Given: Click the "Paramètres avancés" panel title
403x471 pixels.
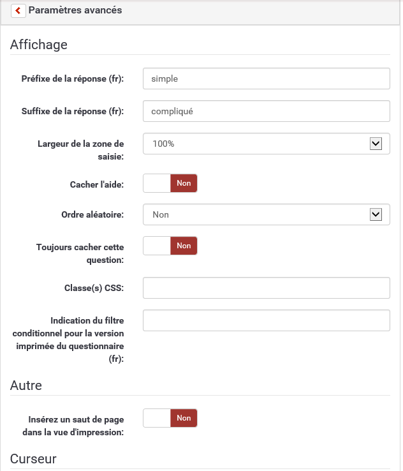Looking at the screenshot, I should coord(75,10).
